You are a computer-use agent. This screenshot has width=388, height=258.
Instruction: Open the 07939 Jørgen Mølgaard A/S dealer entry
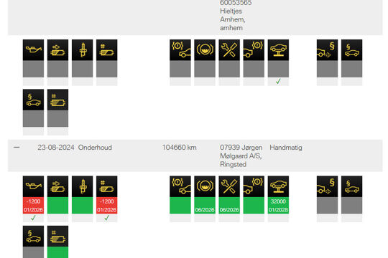[x=241, y=156]
